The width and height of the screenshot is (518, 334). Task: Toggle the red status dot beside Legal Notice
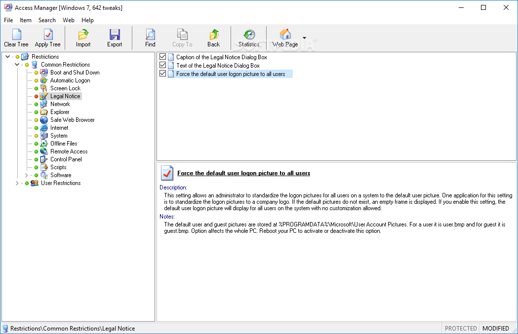coord(37,96)
